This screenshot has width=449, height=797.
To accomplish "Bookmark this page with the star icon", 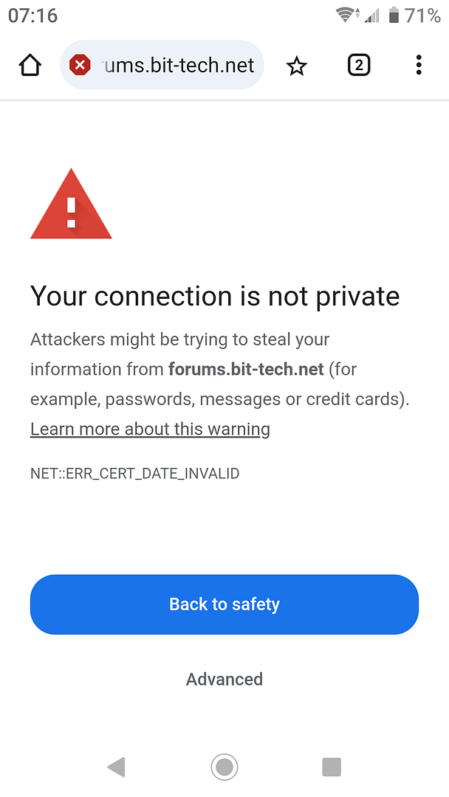I will click(296, 66).
